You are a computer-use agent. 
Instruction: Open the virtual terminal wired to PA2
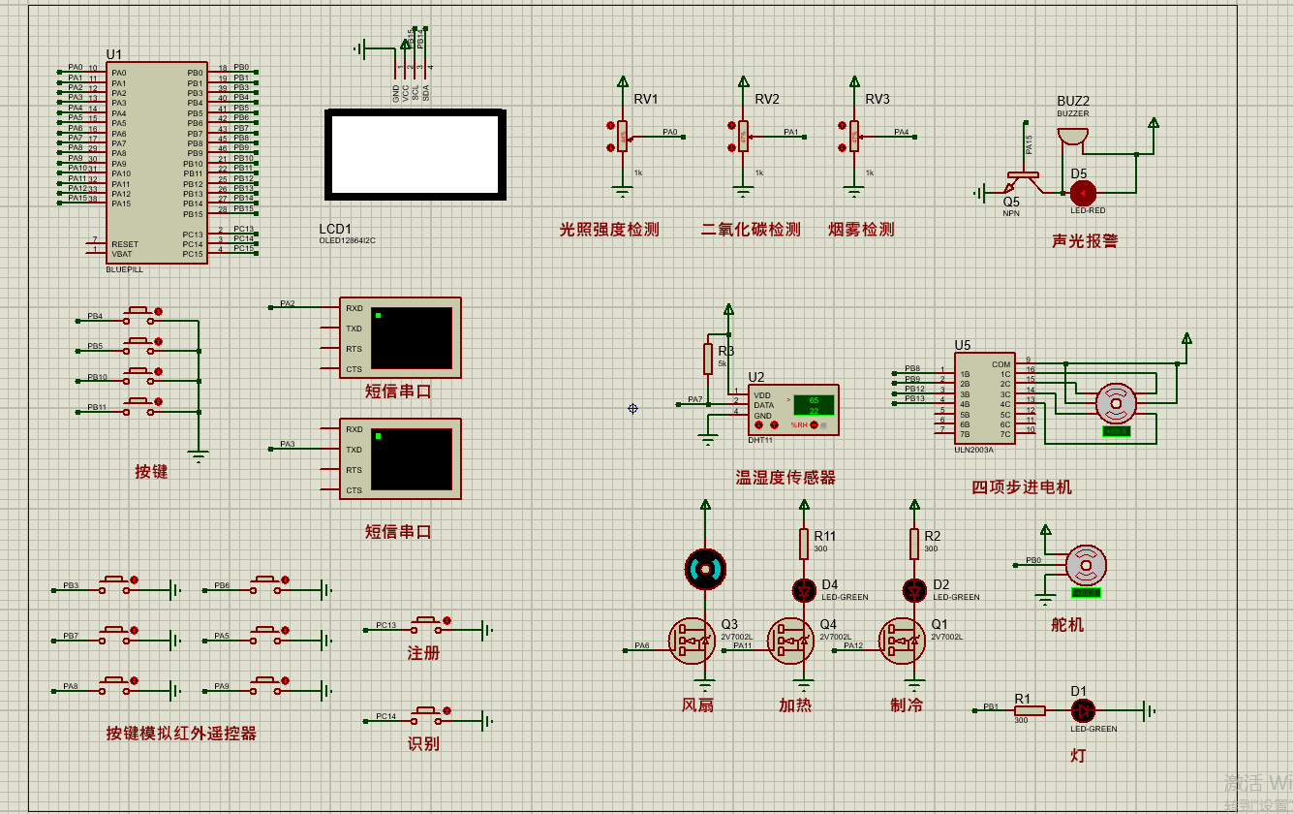400,338
